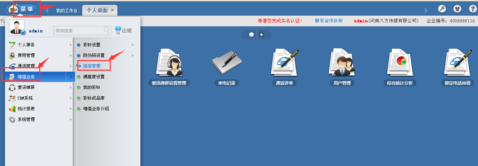Click 来电记录 label

[226, 83]
